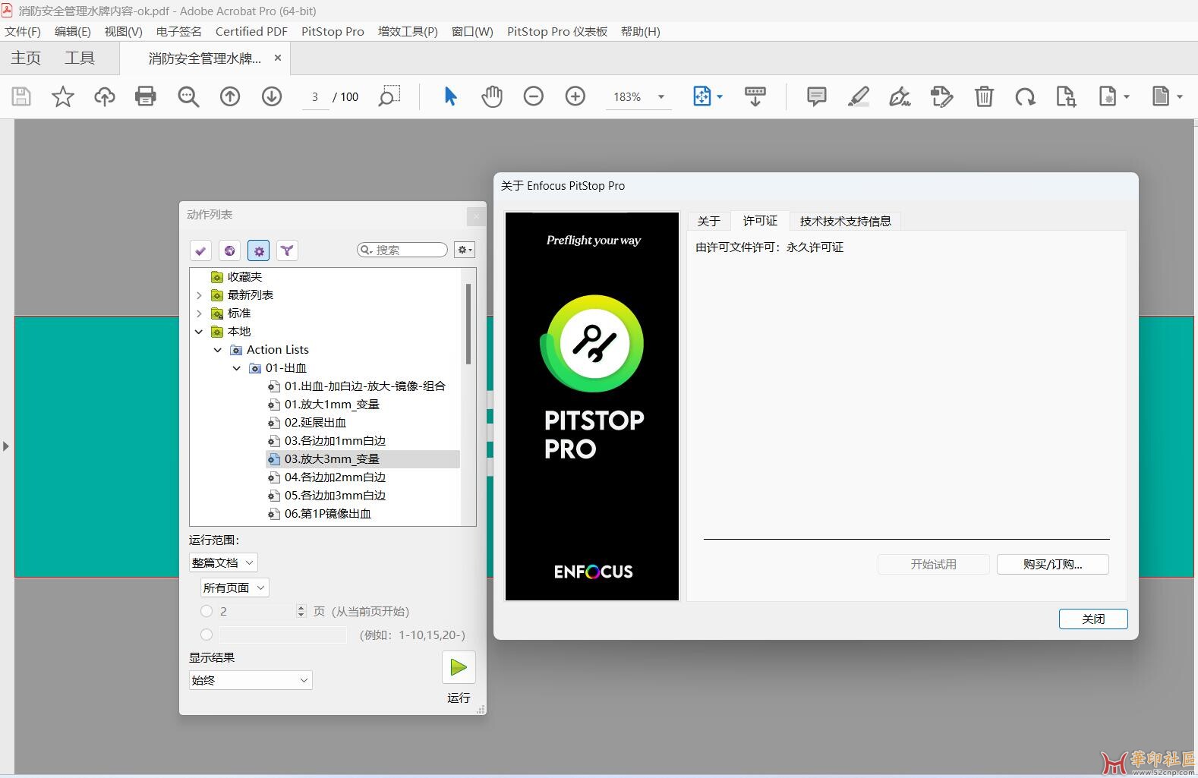Open the 所有页面 dropdown
The height and width of the screenshot is (778, 1198).
[x=235, y=587]
